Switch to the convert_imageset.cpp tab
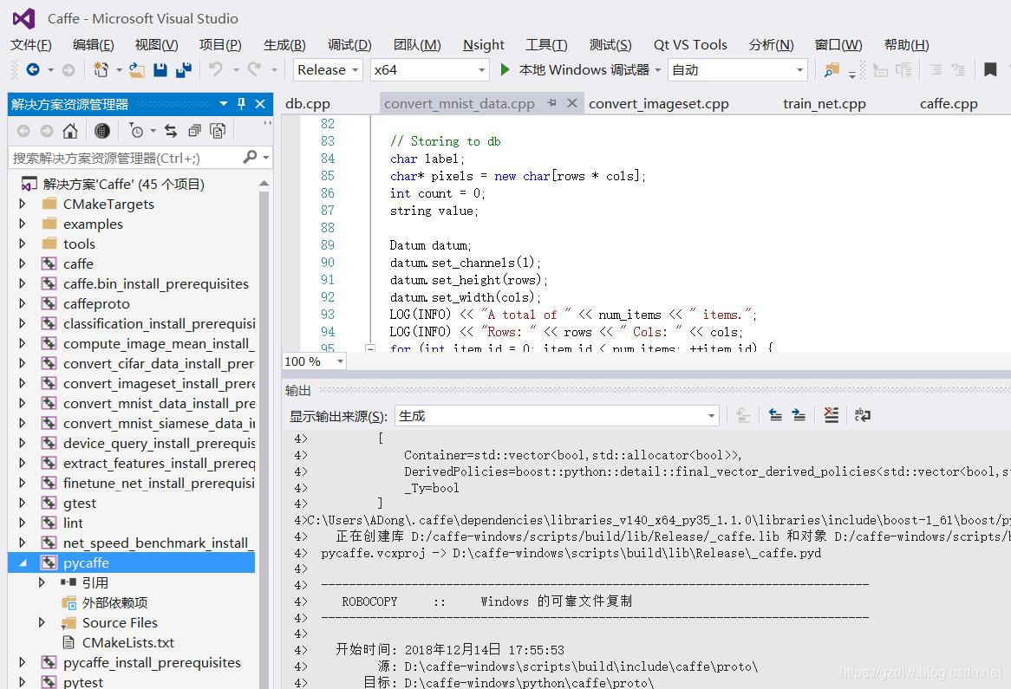Image resolution: width=1011 pixels, height=689 pixels. point(658,104)
